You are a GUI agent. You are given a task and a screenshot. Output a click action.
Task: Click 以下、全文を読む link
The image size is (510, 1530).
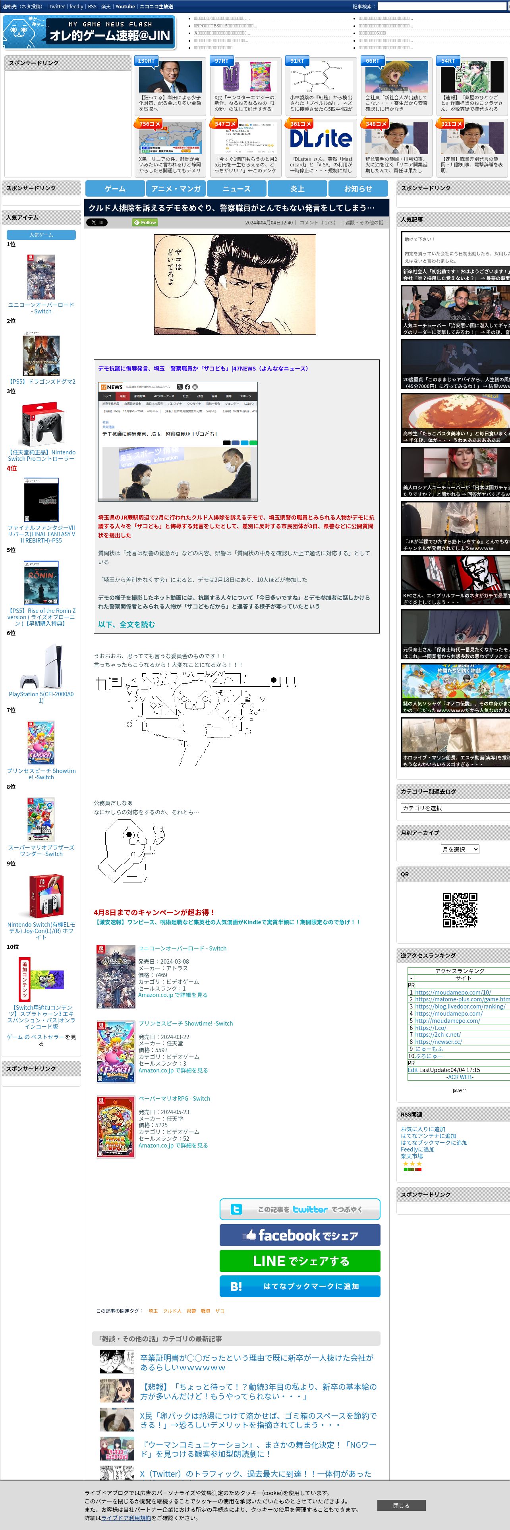[x=126, y=624]
